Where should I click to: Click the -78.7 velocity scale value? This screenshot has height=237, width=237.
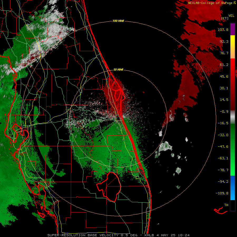[223, 170]
